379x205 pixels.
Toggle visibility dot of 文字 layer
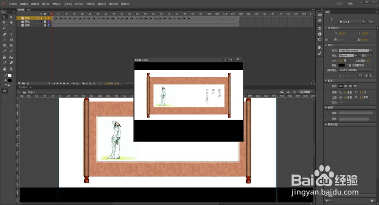point(41,18)
